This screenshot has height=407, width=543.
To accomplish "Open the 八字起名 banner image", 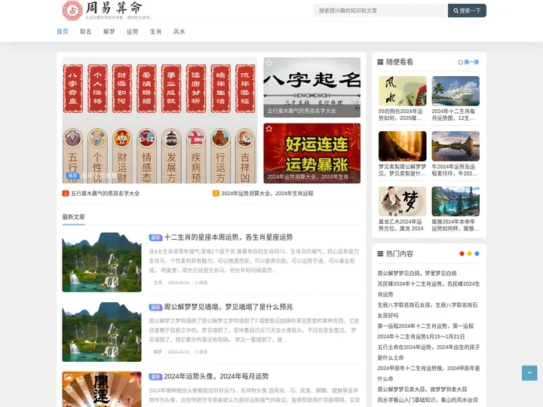I will click(x=311, y=87).
